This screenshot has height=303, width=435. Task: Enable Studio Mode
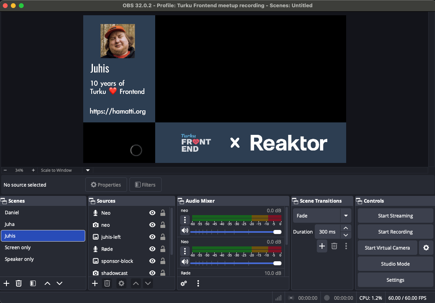(395, 264)
